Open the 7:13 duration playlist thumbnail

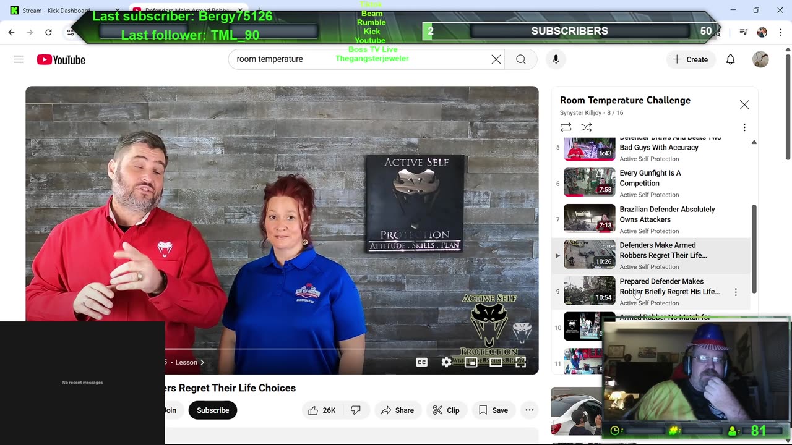589,218
